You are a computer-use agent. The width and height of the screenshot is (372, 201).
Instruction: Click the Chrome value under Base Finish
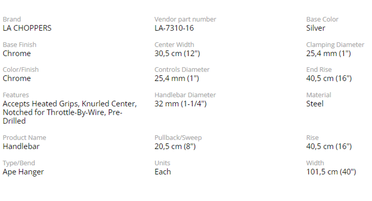coord(17,54)
